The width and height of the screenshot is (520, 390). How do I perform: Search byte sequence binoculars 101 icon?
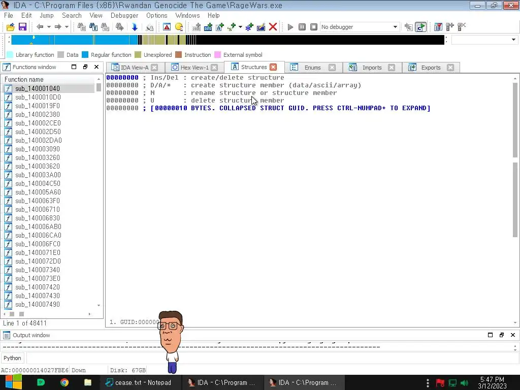pyautogui.click(x=105, y=27)
